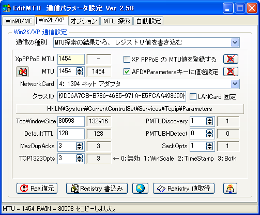260x215 pixels.
Task: Open the 通信の種別 dropdown
Action: pyautogui.click(x=235, y=42)
